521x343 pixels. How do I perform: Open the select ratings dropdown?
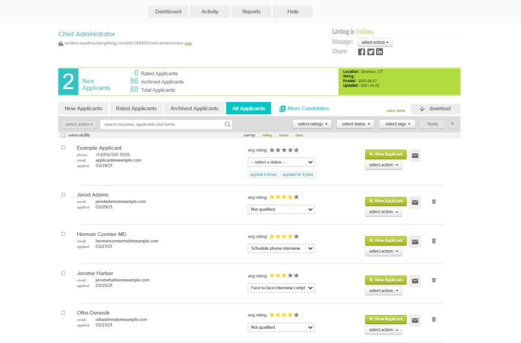tap(312, 124)
